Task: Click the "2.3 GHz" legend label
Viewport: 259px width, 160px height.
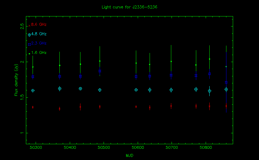Action: 39,43
